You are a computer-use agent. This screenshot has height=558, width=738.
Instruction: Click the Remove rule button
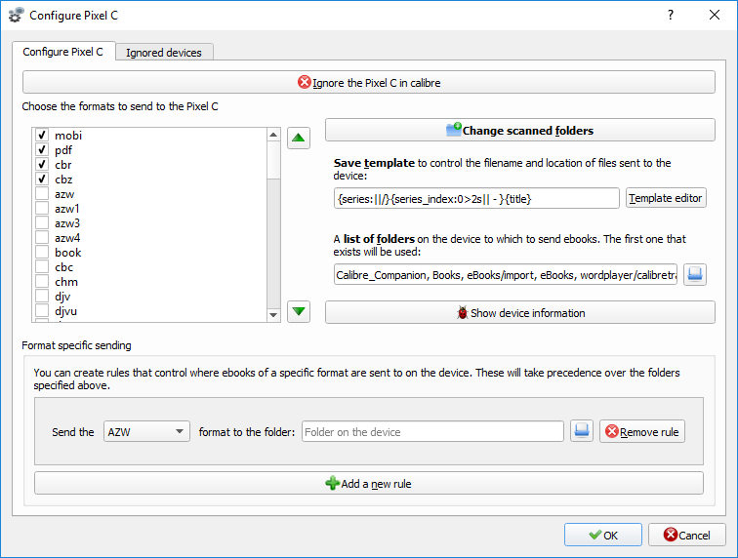[642, 431]
